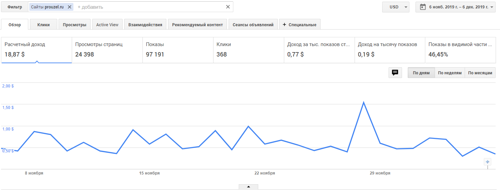Switch chart to По месяцам view
This screenshot has height=190, width=500.
click(x=480, y=73)
